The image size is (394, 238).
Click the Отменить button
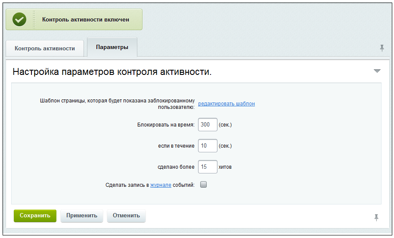[126, 216]
